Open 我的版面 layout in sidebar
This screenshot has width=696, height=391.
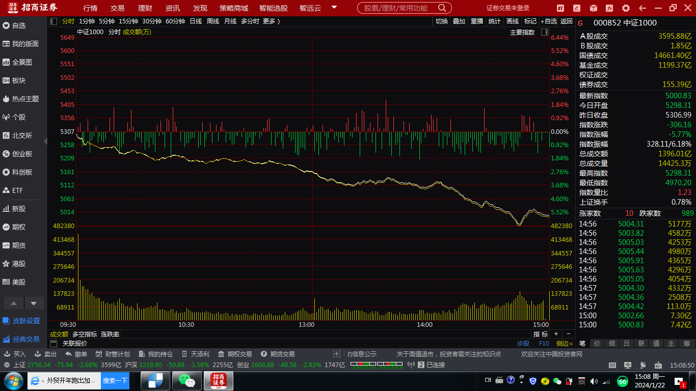(x=21, y=44)
